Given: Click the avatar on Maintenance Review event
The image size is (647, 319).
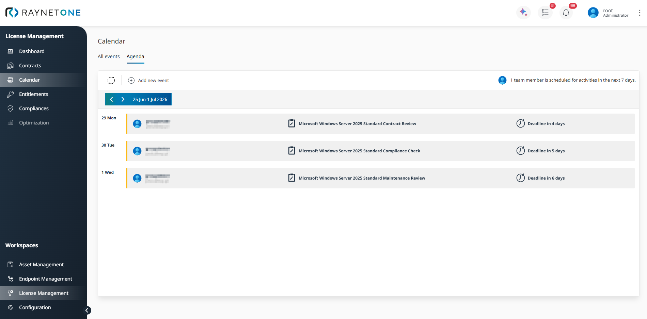Looking at the screenshot, I should click(x=137, y=178).
